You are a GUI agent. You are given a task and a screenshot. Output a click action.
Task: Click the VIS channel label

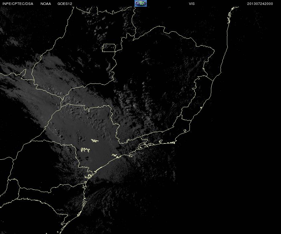click(x=192, y=4)
